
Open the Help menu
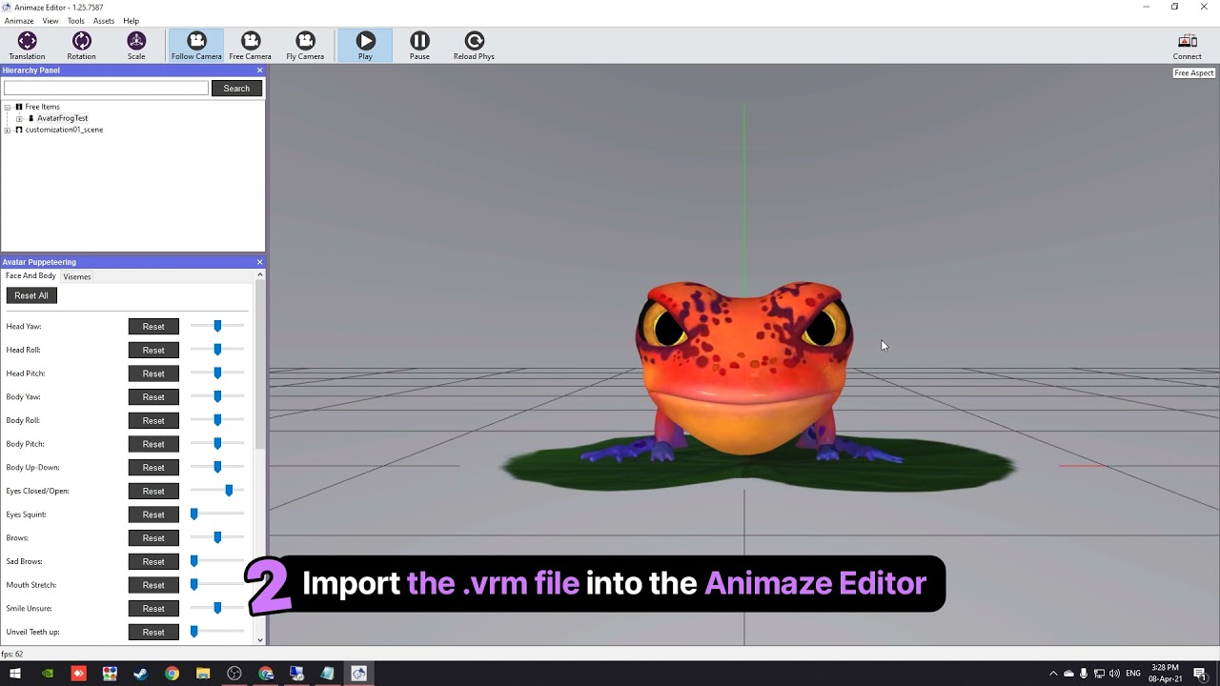[x=132, y=21]
